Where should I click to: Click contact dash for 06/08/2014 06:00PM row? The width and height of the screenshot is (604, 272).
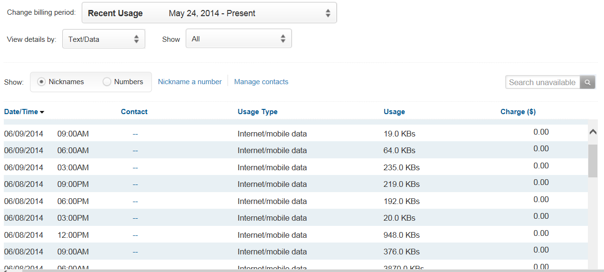pyautogui.click(x=135, y=201)
